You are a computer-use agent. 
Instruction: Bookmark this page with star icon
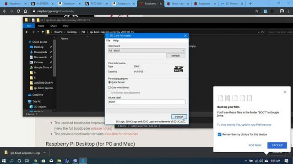[256, 11]
